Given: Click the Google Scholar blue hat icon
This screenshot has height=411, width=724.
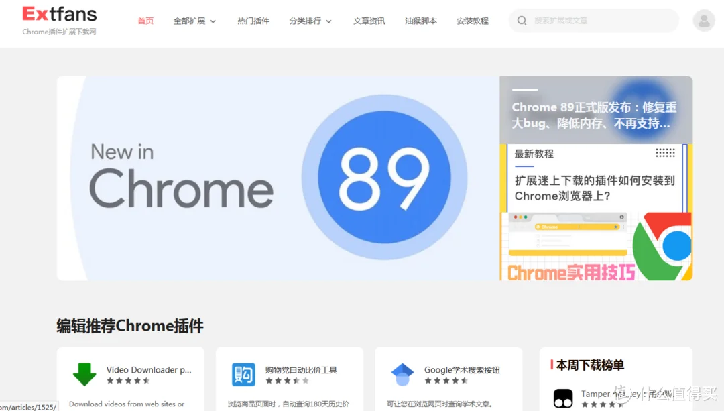Looking at the screenshot, I should click(x=403, y=375).
